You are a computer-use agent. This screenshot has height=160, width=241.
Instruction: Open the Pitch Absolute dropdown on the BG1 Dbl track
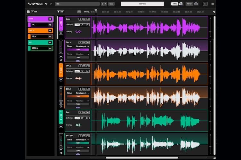click(82, 148)
